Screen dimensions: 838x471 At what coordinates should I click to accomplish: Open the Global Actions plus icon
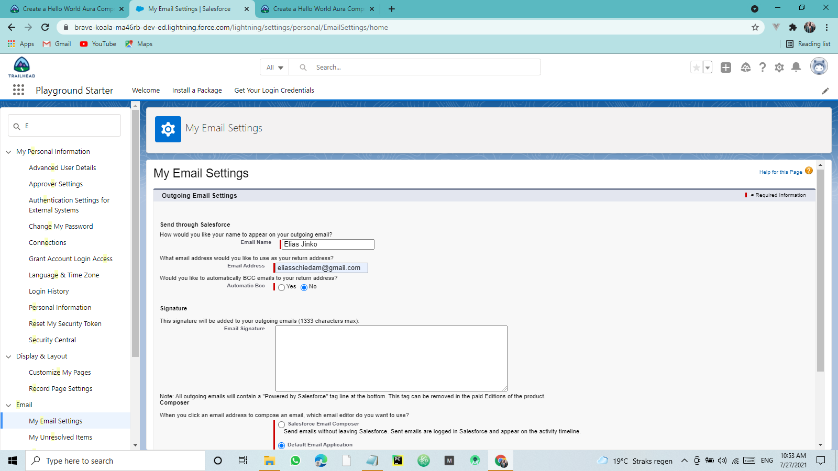click(x=726, y=68)
